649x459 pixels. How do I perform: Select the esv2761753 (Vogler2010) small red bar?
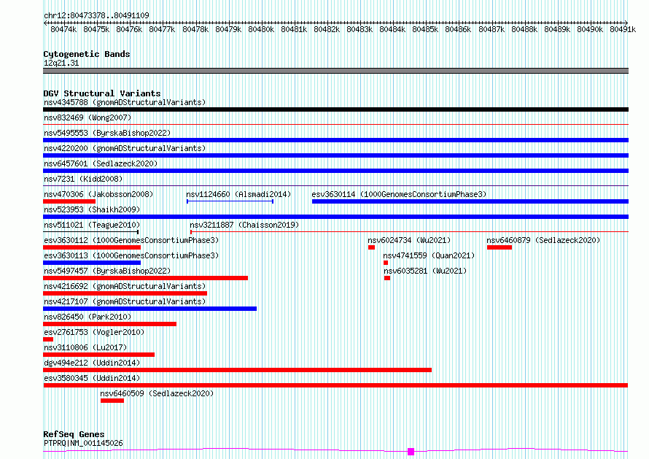[x=48, y=339]
